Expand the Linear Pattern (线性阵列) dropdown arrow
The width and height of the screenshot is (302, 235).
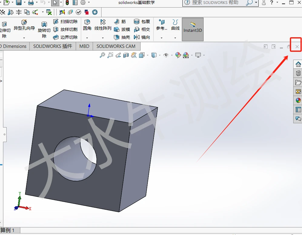click(x=103, y=38)
